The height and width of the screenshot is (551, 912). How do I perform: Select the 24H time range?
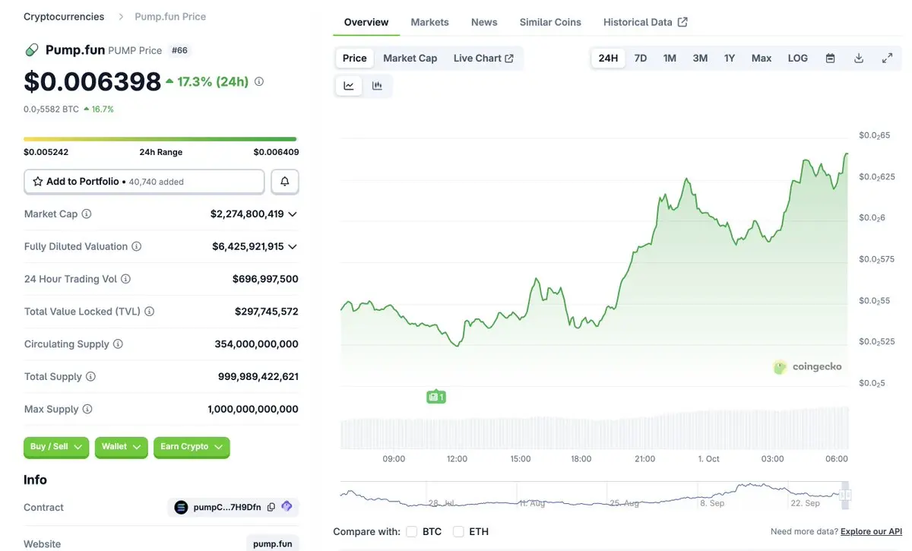pos(608,58)
